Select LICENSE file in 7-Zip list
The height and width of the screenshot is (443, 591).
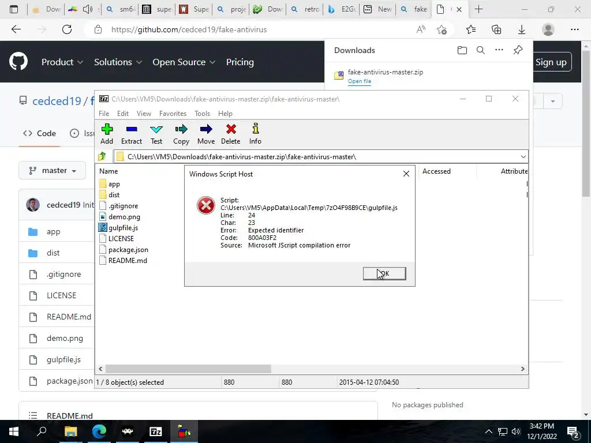click(x=117, y=238)
